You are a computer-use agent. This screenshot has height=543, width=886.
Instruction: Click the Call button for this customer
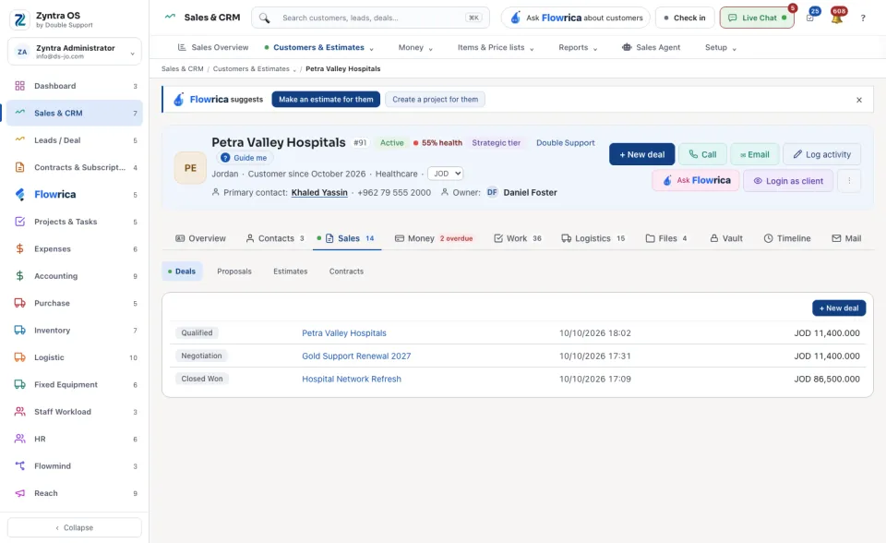tap(702, 154)
